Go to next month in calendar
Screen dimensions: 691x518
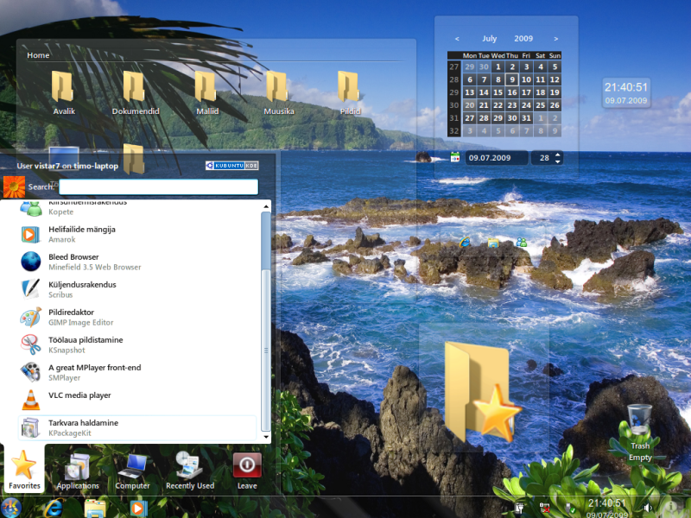tap(555, 39)
